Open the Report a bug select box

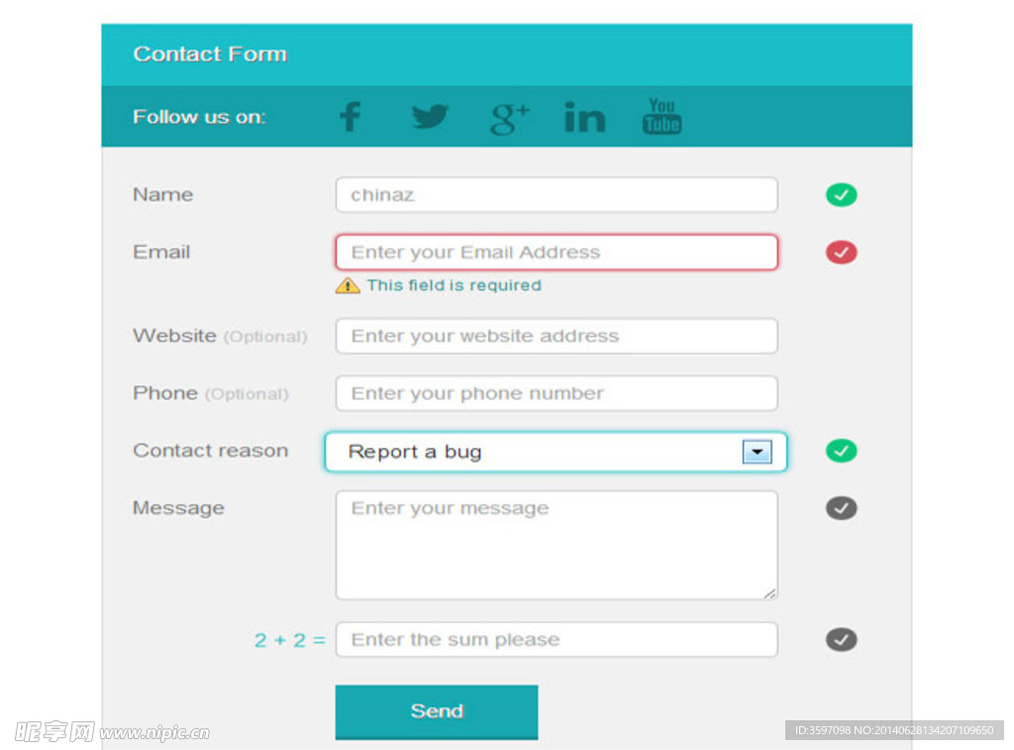556,452
